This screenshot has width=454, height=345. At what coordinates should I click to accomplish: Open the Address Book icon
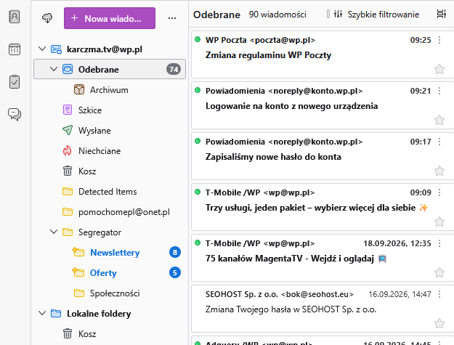15,17
